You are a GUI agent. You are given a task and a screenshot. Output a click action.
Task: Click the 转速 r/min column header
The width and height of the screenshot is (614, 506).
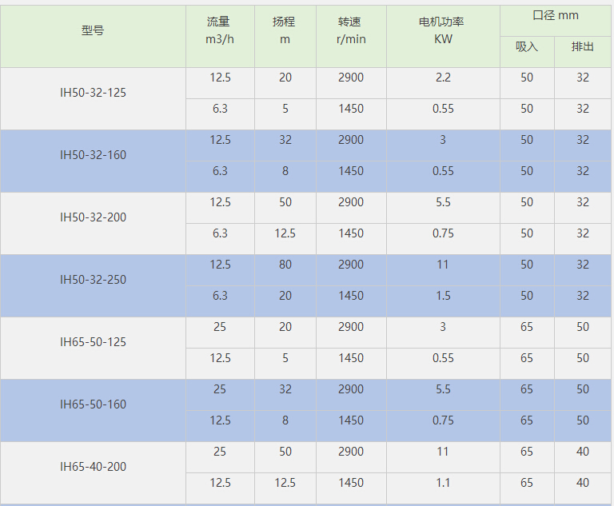point(351,30)
